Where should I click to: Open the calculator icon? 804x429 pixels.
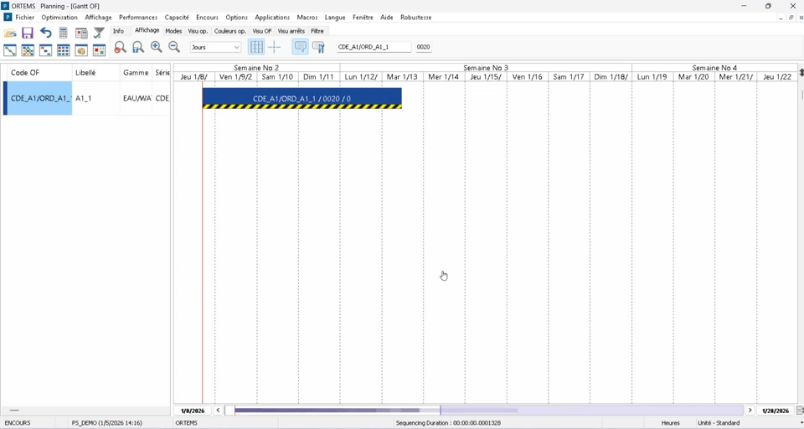[63, 34]
